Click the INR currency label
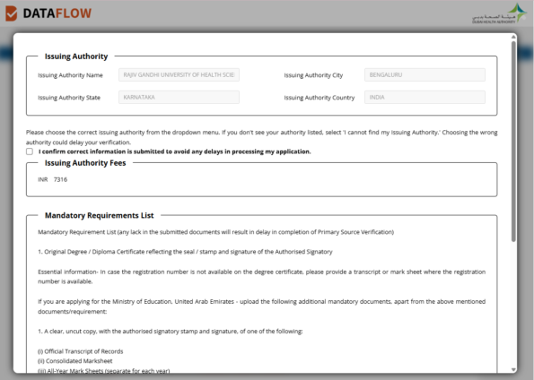 coord(42,179)
